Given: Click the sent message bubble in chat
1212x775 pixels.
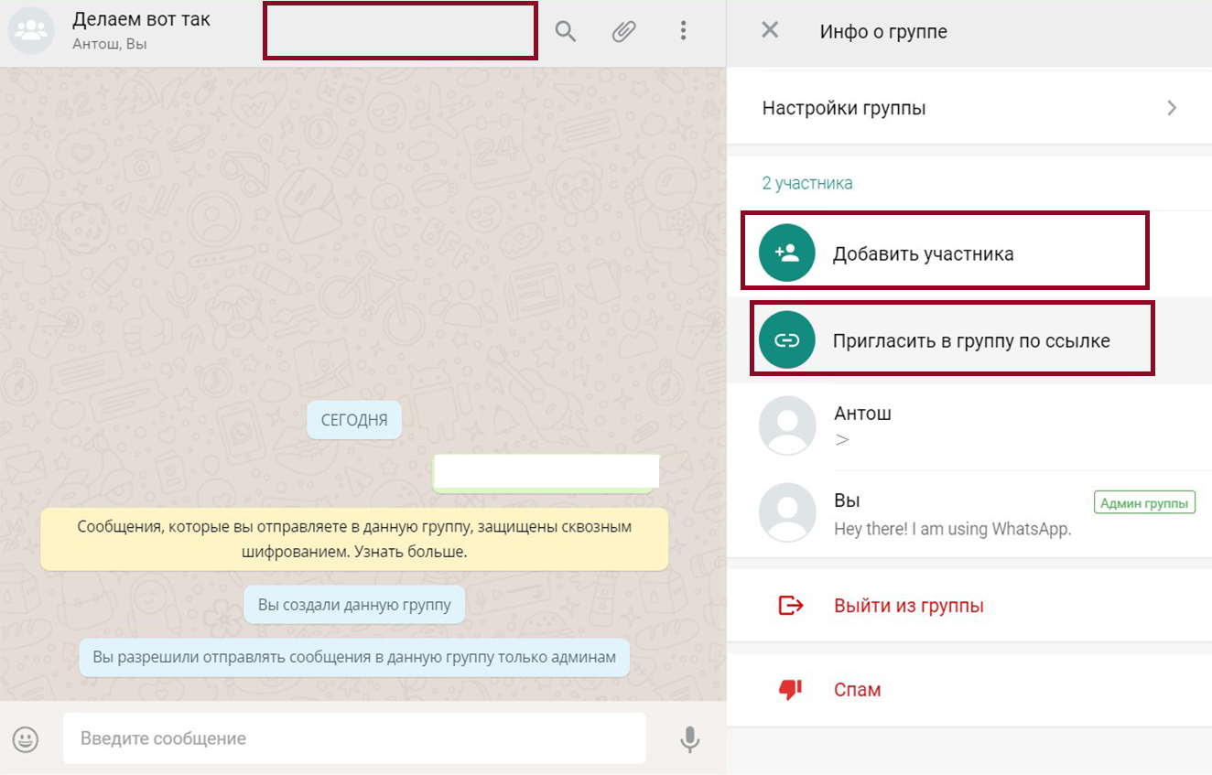Looking at the screenshot, I should click(546, 473).
